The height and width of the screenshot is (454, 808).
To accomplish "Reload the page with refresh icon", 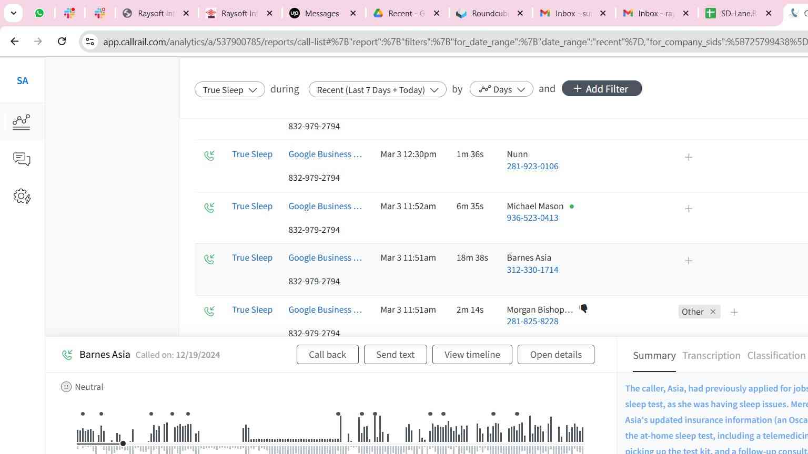I will pos(62,41).
